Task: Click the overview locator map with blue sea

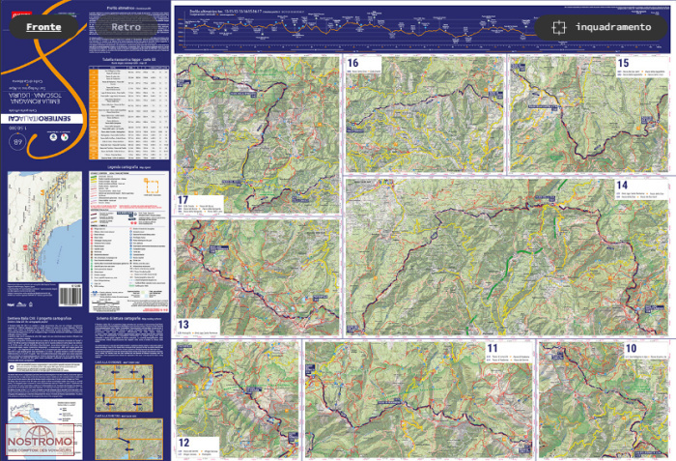Action: coord(44,226)
